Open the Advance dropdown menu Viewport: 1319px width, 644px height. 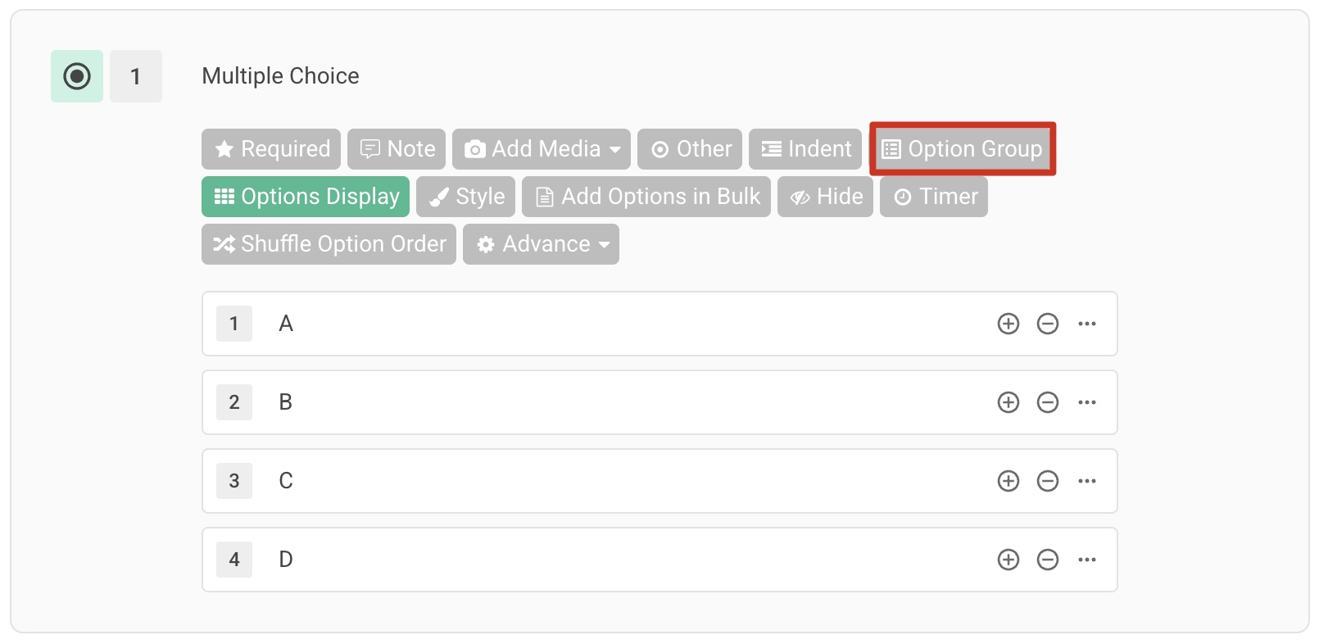(x=541, y=244)
